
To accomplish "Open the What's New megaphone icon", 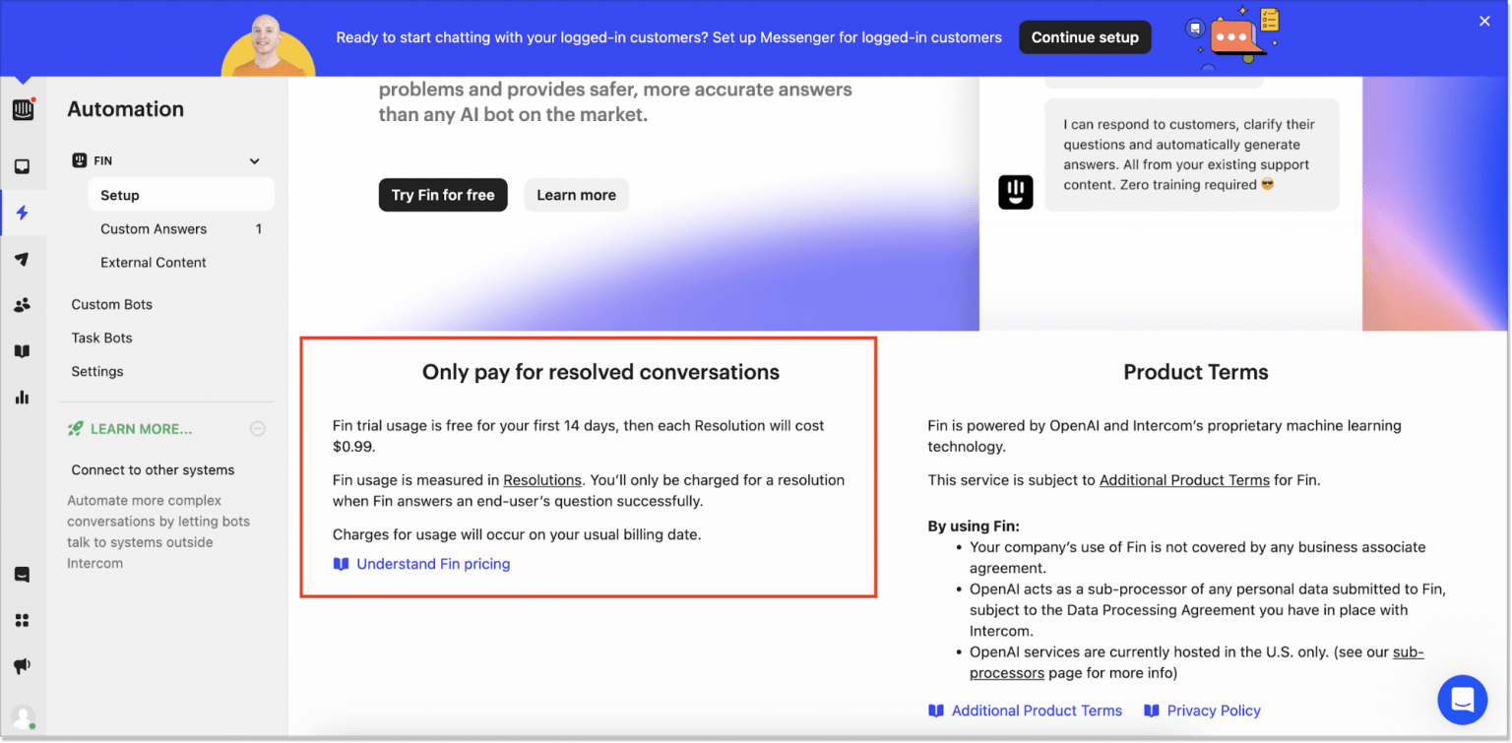I will click(x=23, y=664).
